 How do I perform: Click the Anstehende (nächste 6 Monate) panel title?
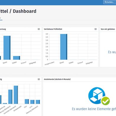tap(57, 79)
